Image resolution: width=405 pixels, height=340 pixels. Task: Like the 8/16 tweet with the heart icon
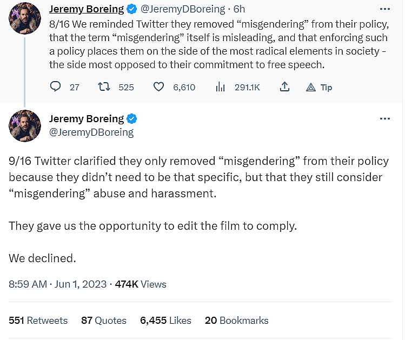158,87
